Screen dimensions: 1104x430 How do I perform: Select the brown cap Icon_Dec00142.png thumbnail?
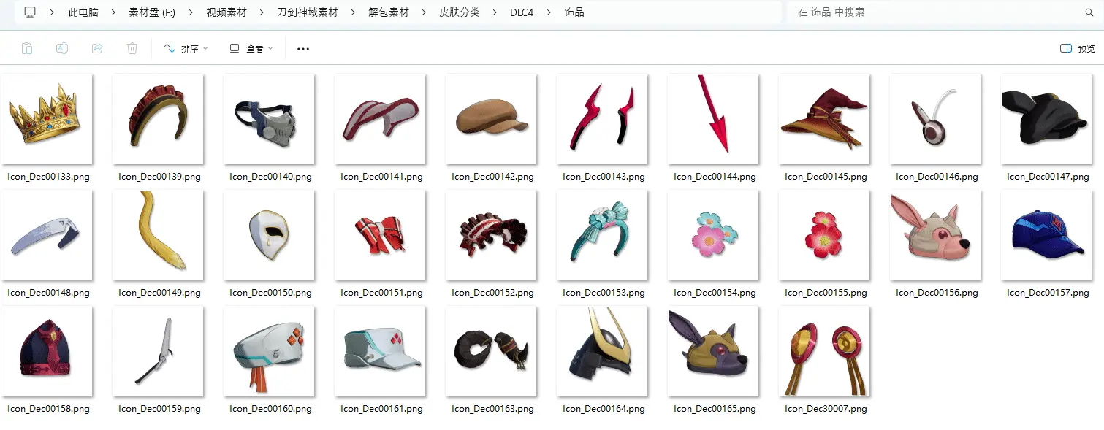click(491, 118)
